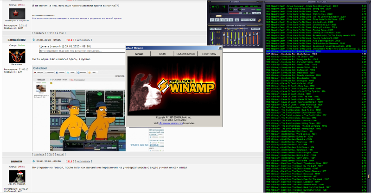
Task: Click e-mail link below Bermaglot80 post
Action: (x=60, y=154)
